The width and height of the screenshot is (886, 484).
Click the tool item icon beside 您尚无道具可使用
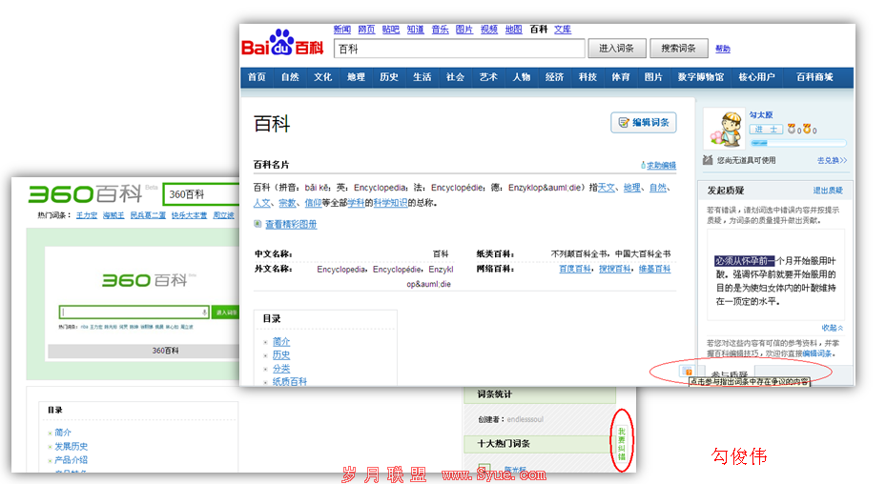(708, 160)
